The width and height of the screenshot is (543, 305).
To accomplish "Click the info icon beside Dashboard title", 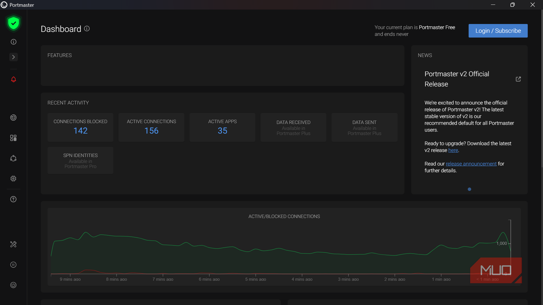I will 87,29.
